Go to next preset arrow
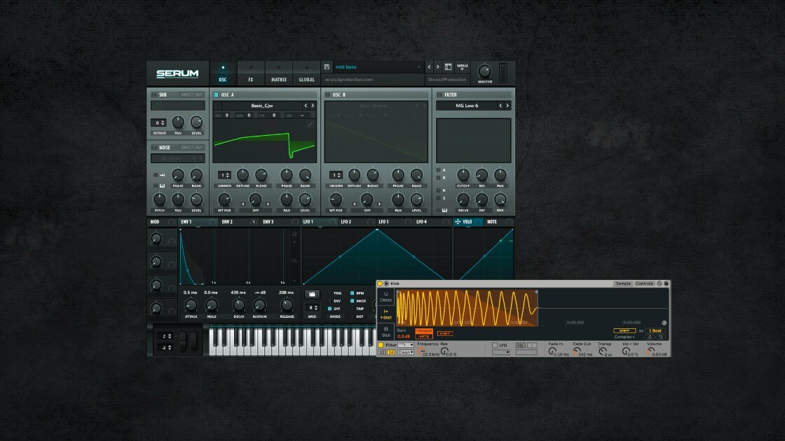Screen dimensions: 785x441 (x=437, y=66)
